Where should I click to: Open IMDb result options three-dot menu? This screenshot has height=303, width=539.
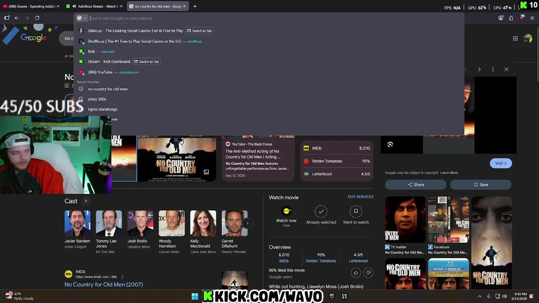123,277
